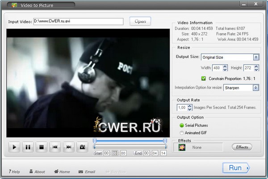The height and width of the screenshot is (179, 268).
Task: Expand the Output Size dropdown
Action: click(x=256, y=57)
